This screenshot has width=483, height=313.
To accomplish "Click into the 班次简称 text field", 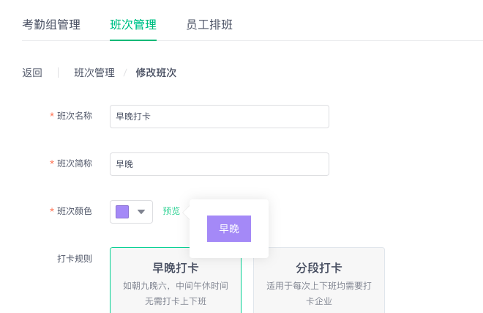I will click(220, 164).
